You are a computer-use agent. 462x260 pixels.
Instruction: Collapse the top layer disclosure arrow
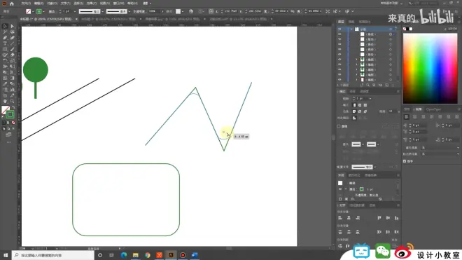(x=351, y=29)
